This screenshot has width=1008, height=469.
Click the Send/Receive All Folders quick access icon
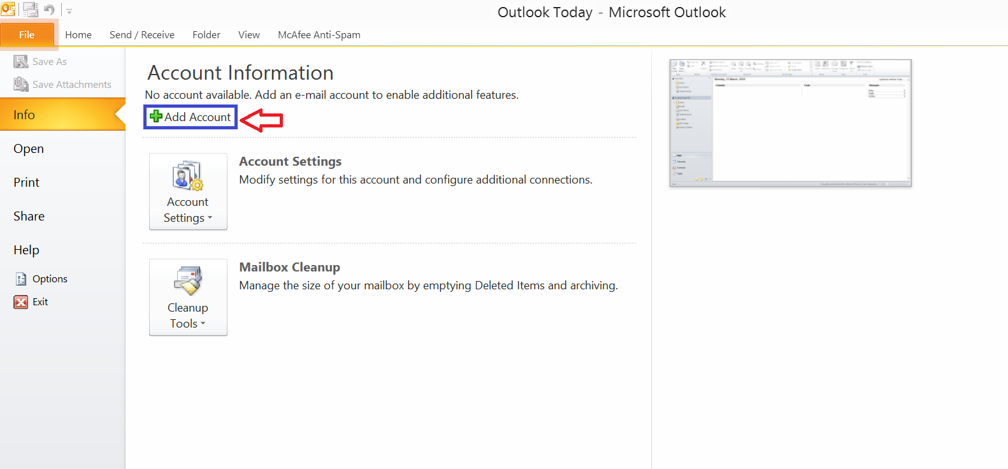coord(30,10)
